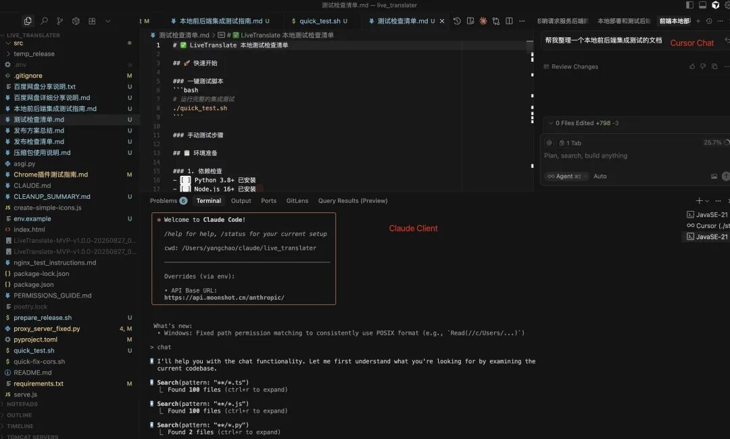Screen dimensions: 730x439
Task: Click the editor timeline history icon
Action: (x=457, y=21)
